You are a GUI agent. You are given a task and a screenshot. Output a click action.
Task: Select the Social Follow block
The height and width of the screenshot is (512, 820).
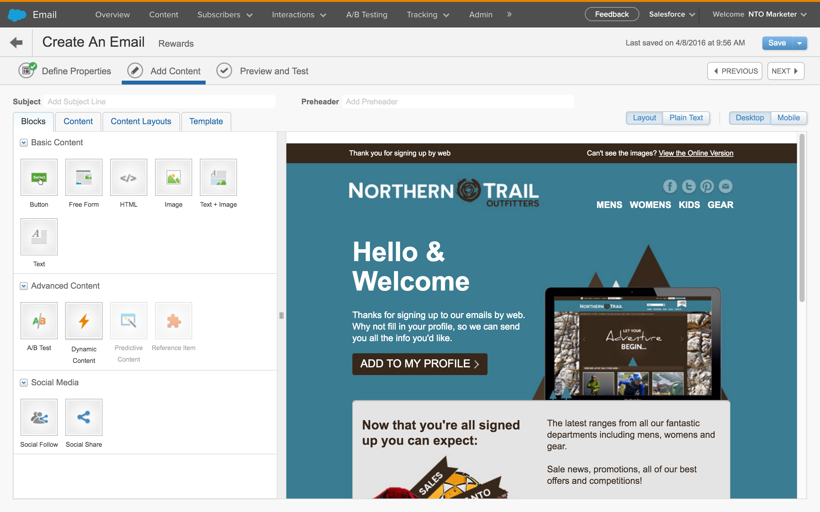click(39, 417)
